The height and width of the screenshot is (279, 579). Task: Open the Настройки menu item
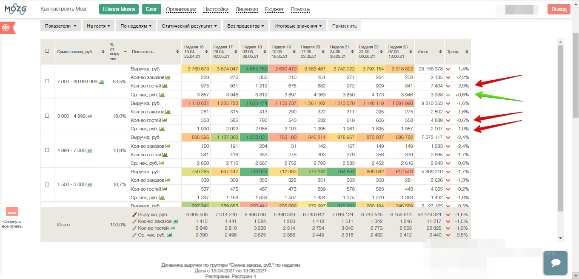coord(216,9)
